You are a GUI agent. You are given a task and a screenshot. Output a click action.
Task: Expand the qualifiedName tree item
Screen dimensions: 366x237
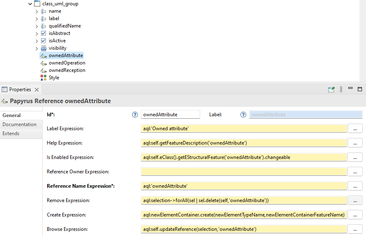pos(37,26)
